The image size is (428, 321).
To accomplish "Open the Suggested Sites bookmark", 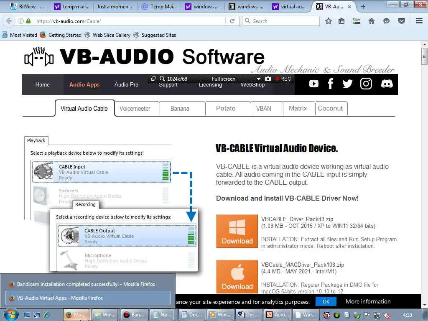I will point(155,35).
